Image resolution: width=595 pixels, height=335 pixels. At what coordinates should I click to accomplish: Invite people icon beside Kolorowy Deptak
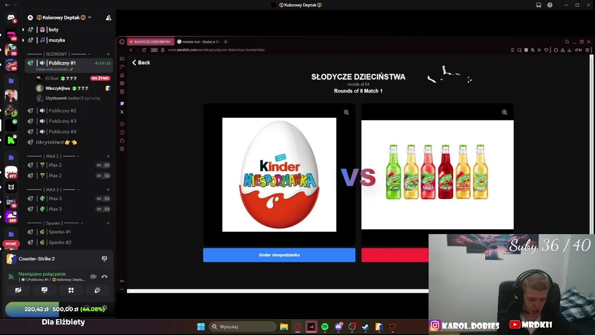[108, 18]
